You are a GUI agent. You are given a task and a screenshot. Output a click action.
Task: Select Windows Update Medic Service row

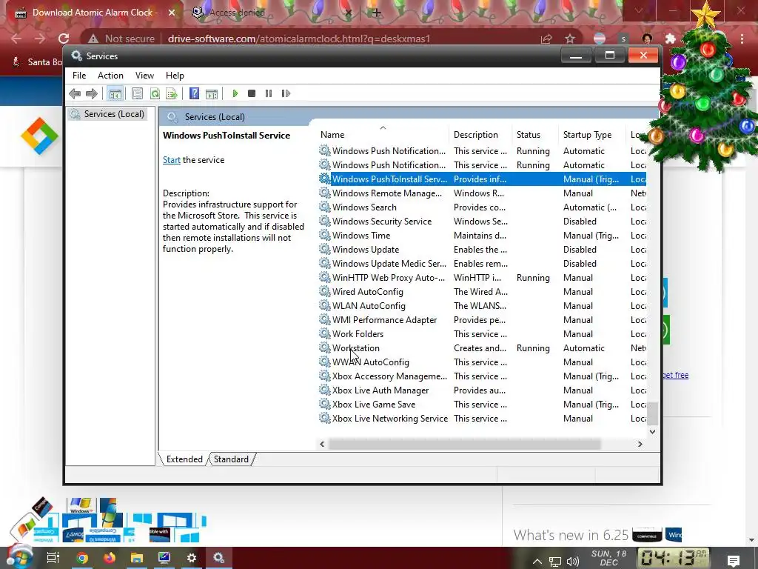click(x=482, y=264)
